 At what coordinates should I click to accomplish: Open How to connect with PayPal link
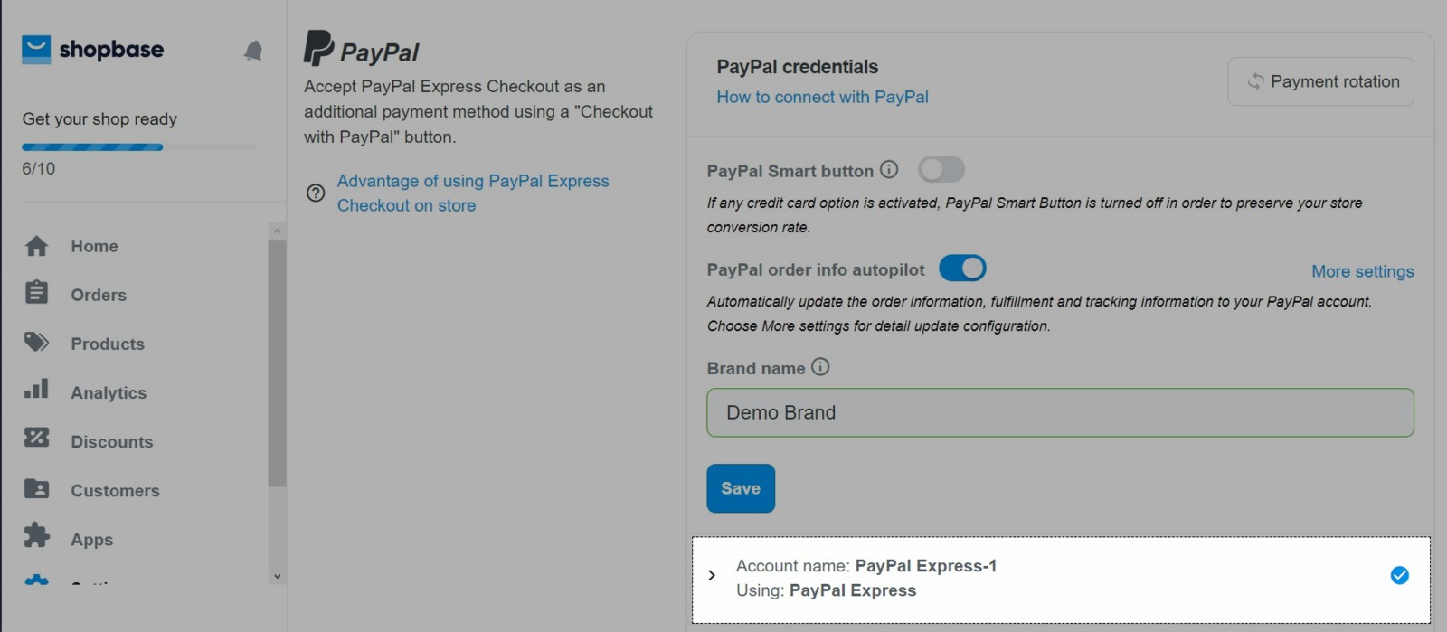pos(821,97)
